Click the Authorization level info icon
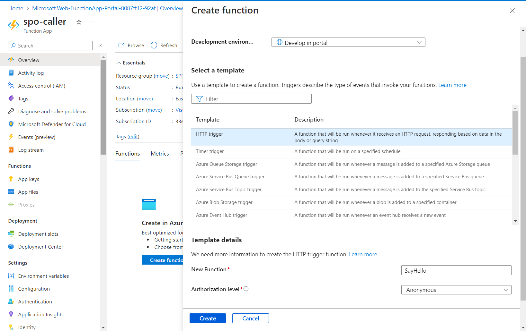Screen dimensions: 526x331 (246, 289)
